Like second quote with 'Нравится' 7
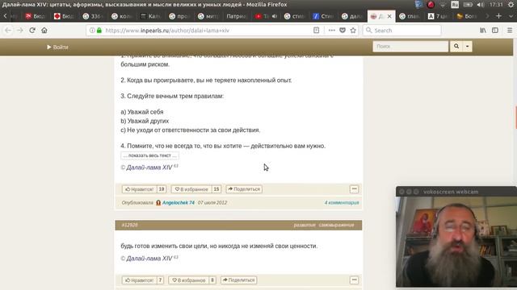The image size is (517, 290). click(x=142, y=280)
